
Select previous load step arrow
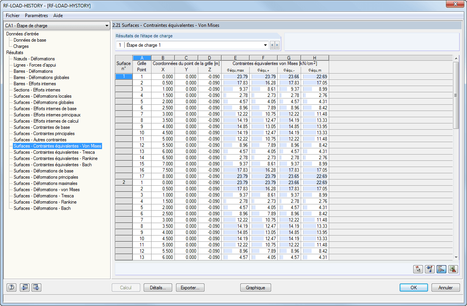[272, 45]
